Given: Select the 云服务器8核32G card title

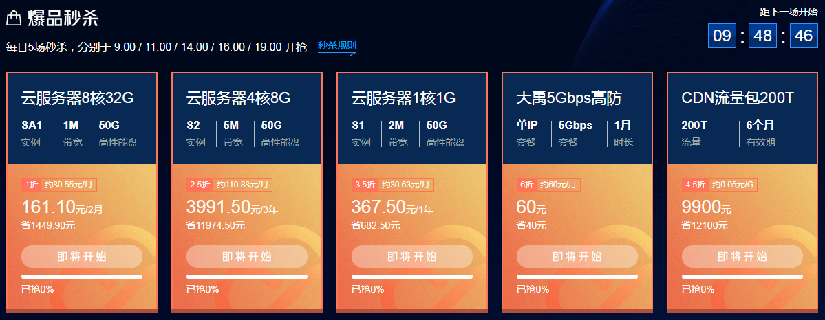Looking at the screenshot, I should [77, 98].
